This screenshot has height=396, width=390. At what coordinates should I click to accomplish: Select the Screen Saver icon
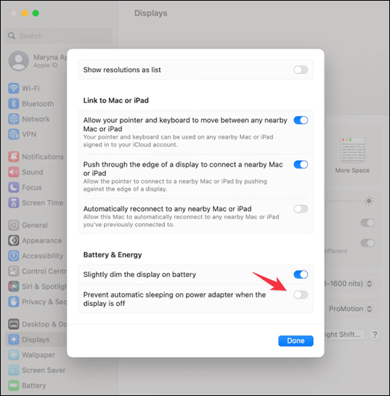coord(13,370)
